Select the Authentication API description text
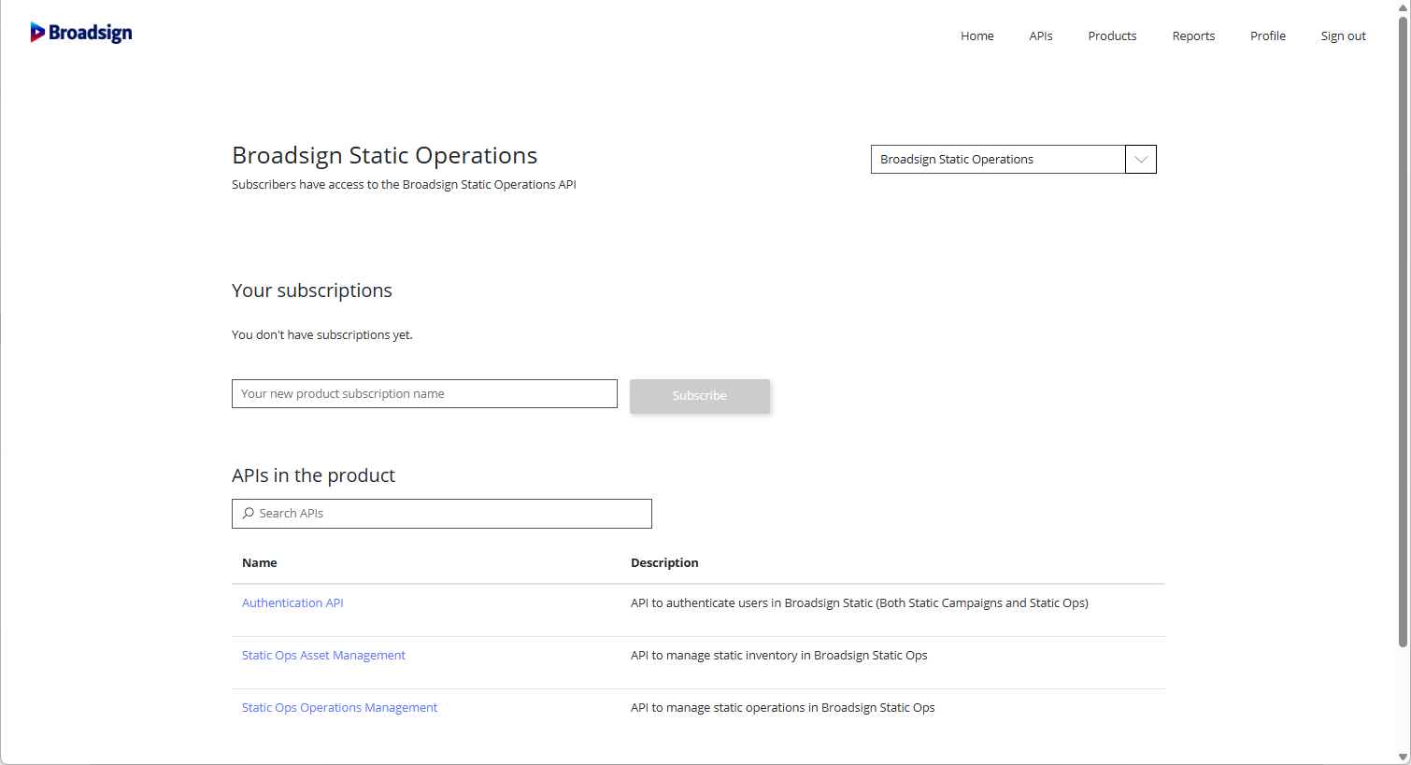This screenshot has height=765, width=1411. 860,602
